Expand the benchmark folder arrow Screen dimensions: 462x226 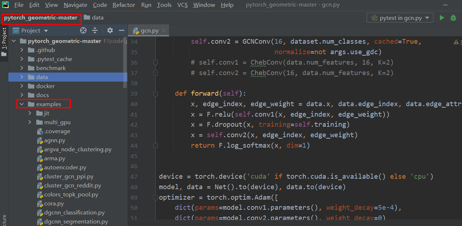pyautogui.click(x=22, y=68)
